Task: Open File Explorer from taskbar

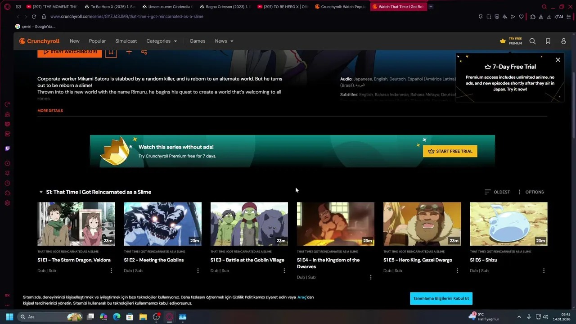Action: (143, 317)
